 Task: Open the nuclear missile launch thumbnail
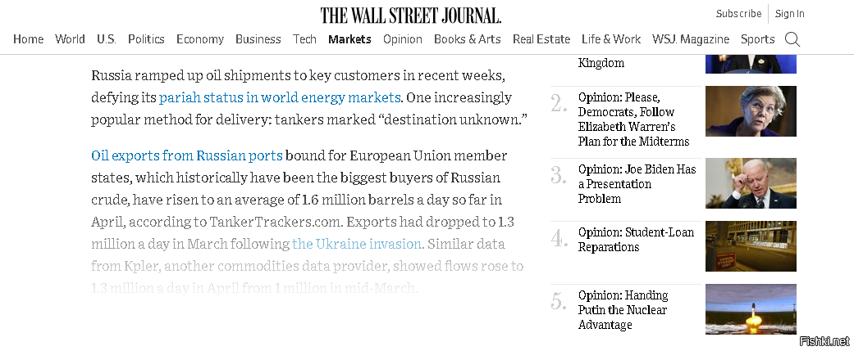(751, 309)
